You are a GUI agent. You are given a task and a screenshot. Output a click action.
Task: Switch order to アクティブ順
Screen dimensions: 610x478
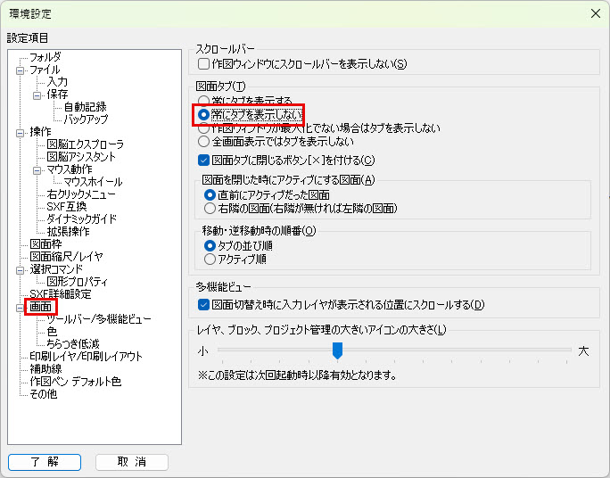coord(210,259)
